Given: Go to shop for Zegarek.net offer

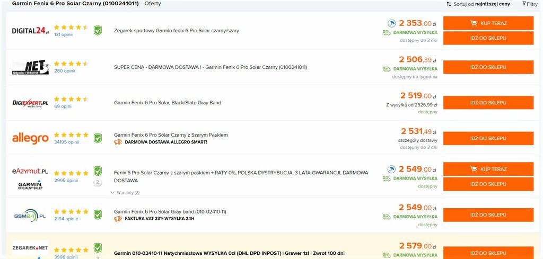Looking at the screenshot, I should [x=488, y=253].
